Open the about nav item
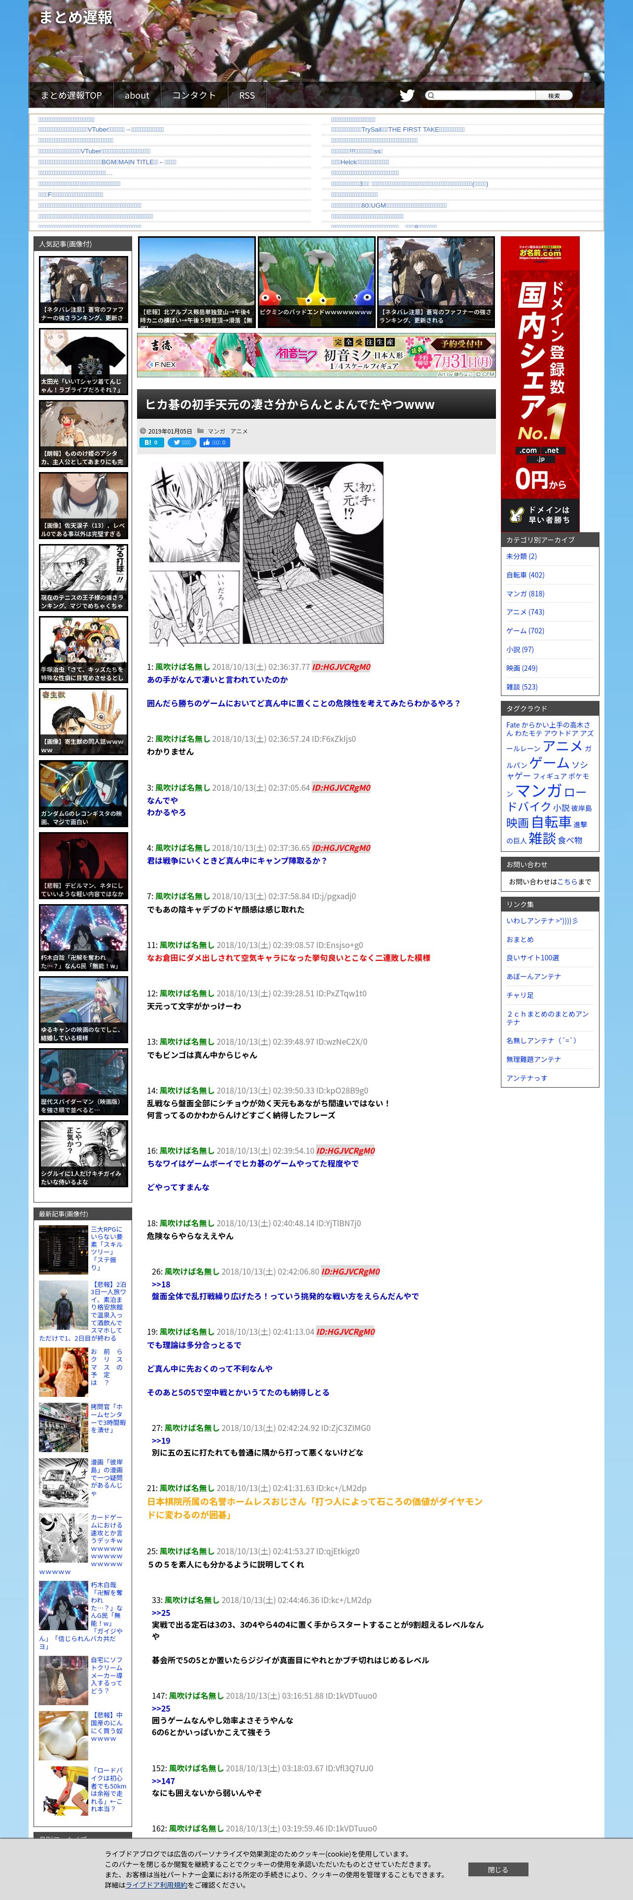 coord(137,95)
